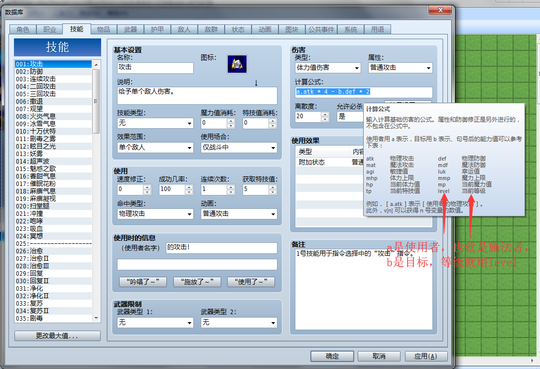Select skill 003:连续攻击 in the list
540x369 pixels.
tap(53, 79)
